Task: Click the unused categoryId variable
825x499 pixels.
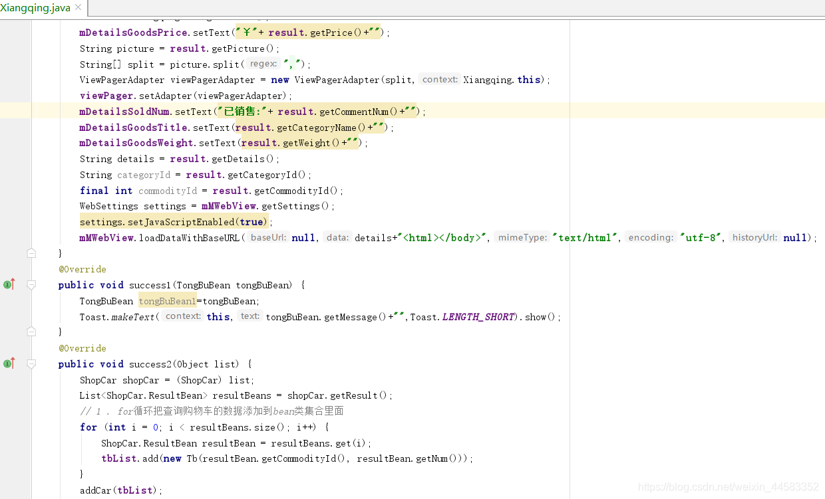Action: pyautogui.click(x=144, y=175)
